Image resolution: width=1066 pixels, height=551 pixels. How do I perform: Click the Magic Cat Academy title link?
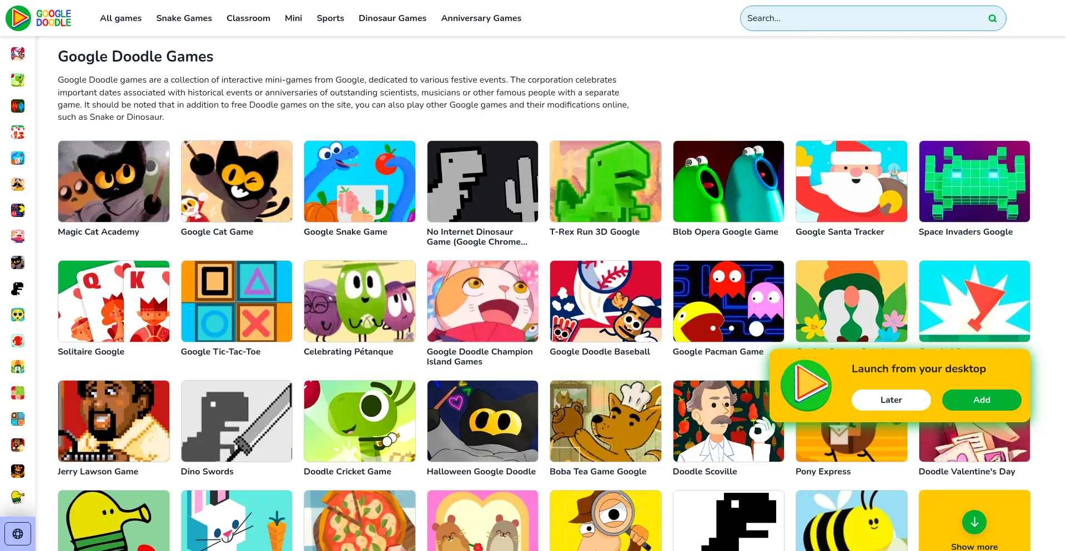tap(98, 232)
